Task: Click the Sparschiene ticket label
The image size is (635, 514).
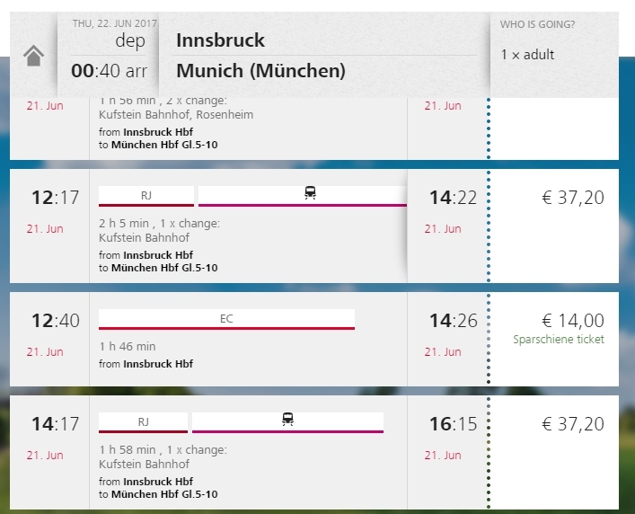Action: (x=559, y=340)
